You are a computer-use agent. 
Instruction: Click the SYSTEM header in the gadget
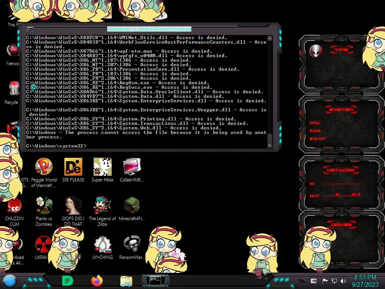[x=341, y=110]
